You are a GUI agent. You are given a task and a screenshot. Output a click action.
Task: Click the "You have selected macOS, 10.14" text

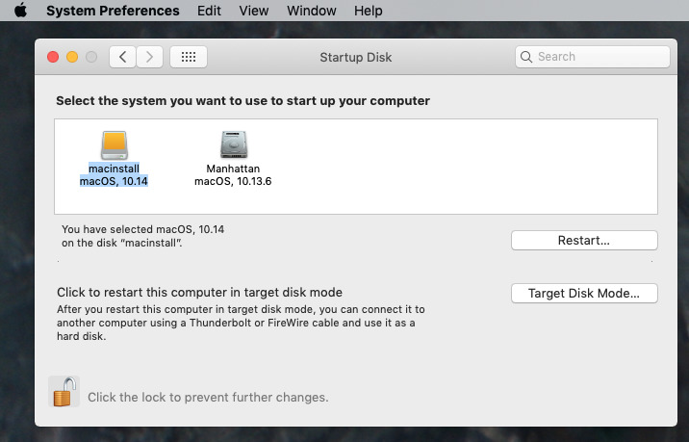pos(142,229)
